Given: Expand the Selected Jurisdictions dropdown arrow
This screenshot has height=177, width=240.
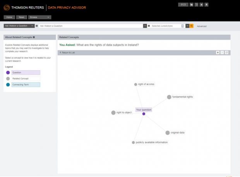Looking at the screenshot, I should click(187, 26).
